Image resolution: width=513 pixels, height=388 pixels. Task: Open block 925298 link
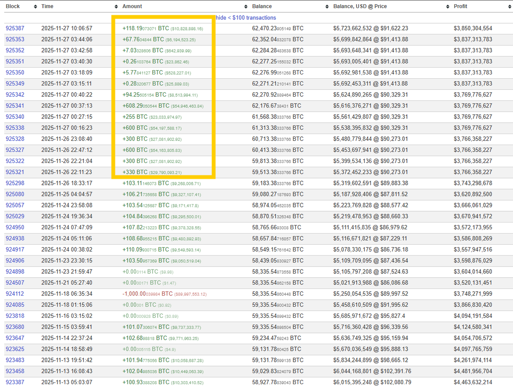[15, 183]
